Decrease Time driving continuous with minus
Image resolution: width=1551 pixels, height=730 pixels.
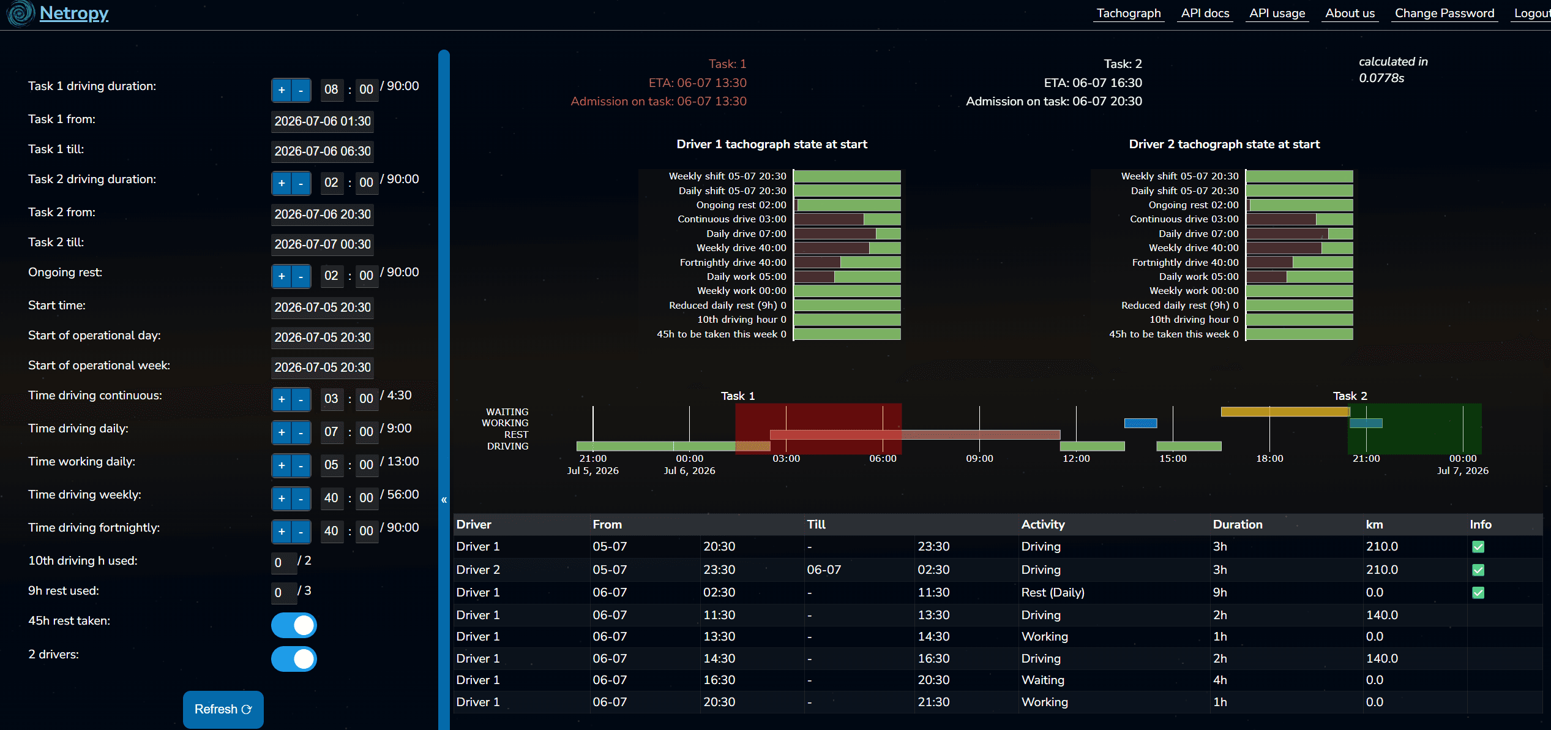[301, 399]
